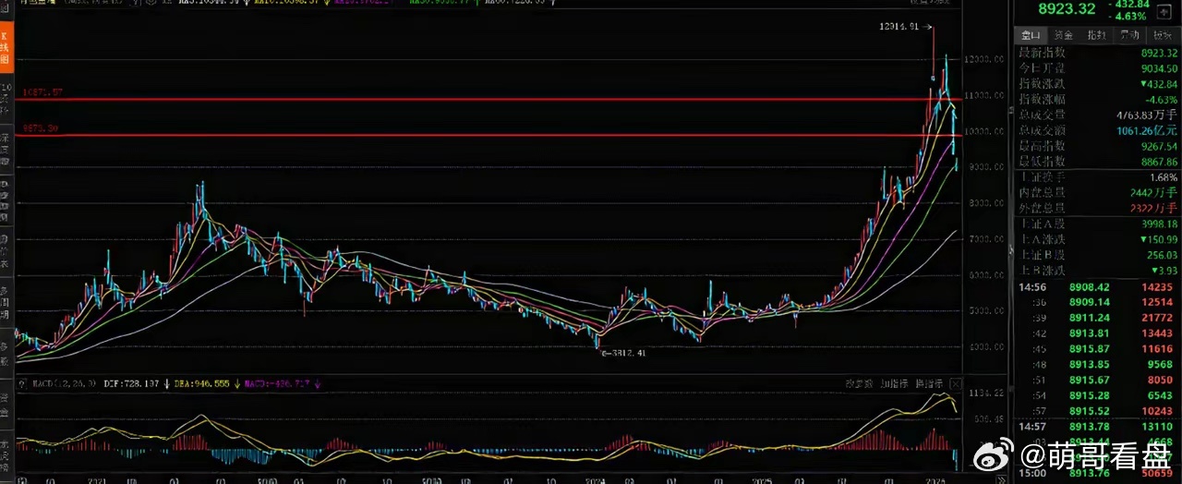
Task: Switch to the 资金 tab
Action: [x=1064, y=35]
